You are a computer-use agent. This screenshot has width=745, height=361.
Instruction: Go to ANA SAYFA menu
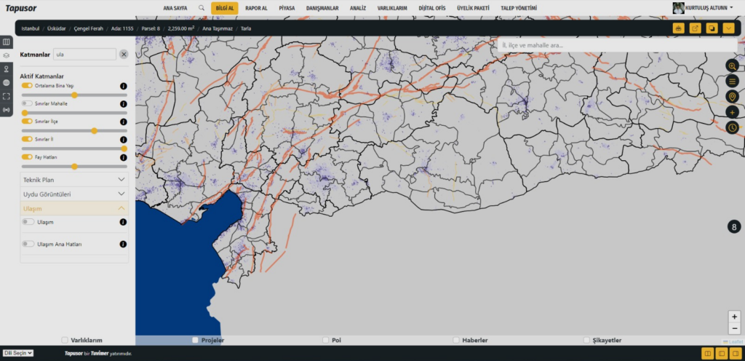[175, 8]
